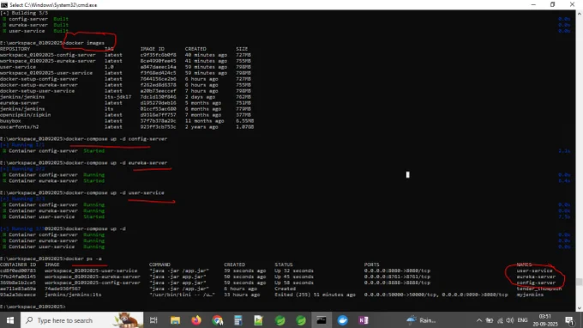The height and width of the screenshot is (328, 583).
Task: Click the 'STATUS' column header
Action: (x=284, y=264)
